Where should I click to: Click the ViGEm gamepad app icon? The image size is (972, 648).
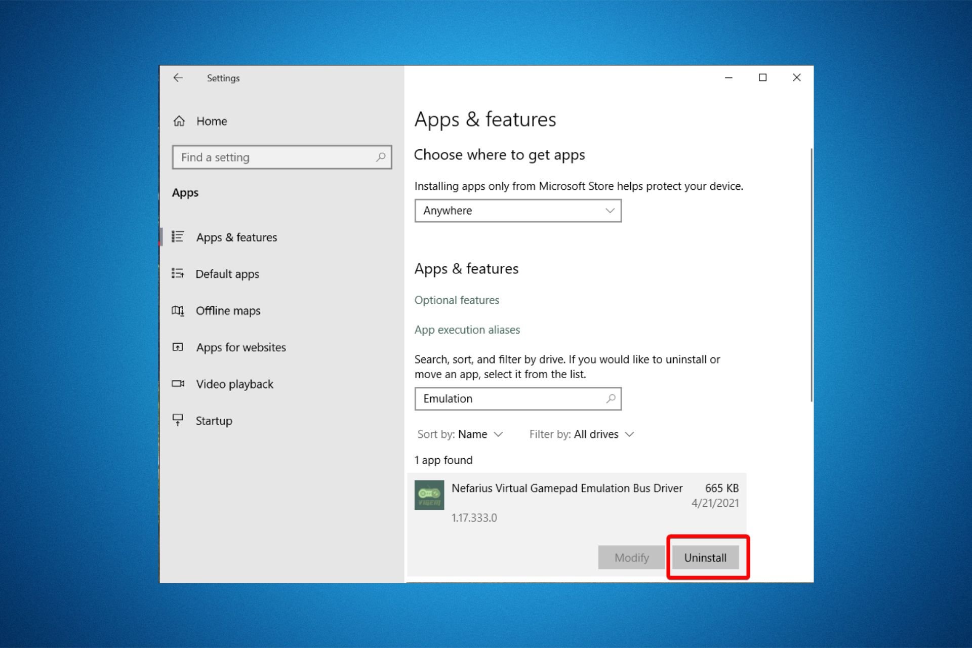pyautogui.click(x=429, y=495)
